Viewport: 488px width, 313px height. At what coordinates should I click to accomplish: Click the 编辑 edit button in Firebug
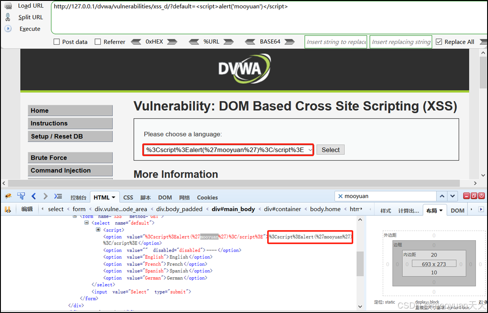coord(27,210)
